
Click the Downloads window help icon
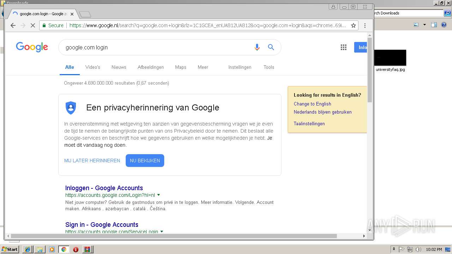pos(444,25)
